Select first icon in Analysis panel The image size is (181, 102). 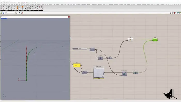tap(2, 7)
